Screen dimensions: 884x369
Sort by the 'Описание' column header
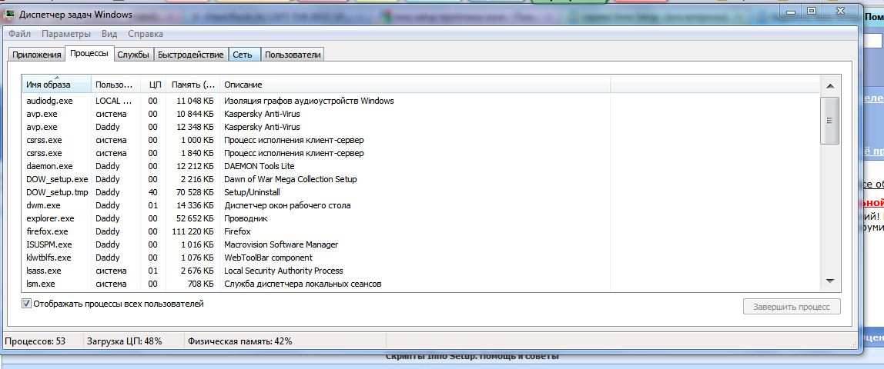pos(243,85)
